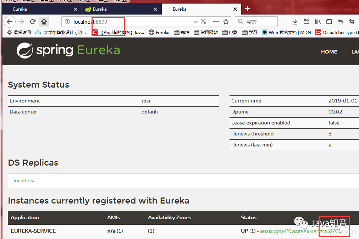Close the first Eureka tab
Screen dimensions: 359x239
click(76, 9)
